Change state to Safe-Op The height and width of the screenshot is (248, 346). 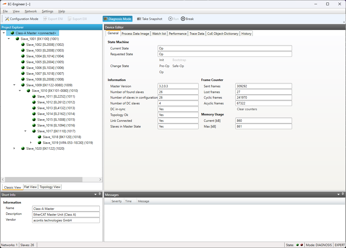click(x=178, y=66)
